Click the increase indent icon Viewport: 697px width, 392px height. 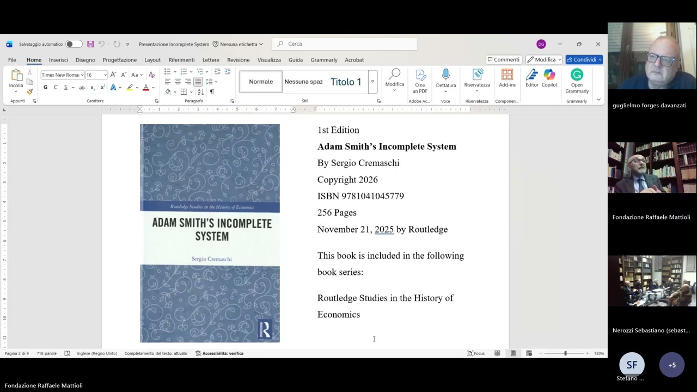pyautogui.click(x=228, y=72)
